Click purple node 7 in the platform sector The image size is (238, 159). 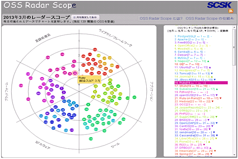(x=61, y=88)
